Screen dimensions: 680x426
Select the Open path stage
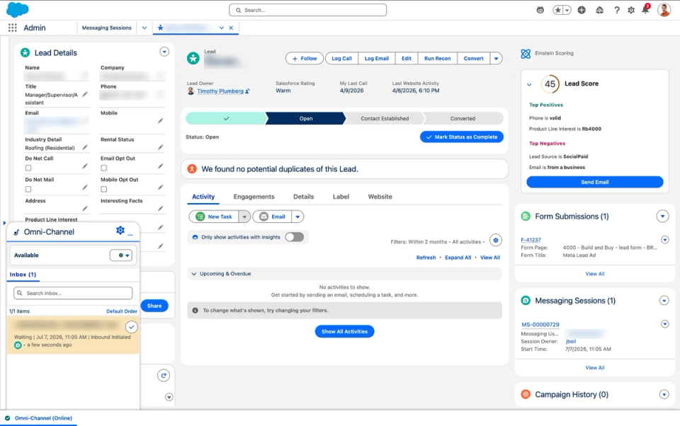coord(306,118)
